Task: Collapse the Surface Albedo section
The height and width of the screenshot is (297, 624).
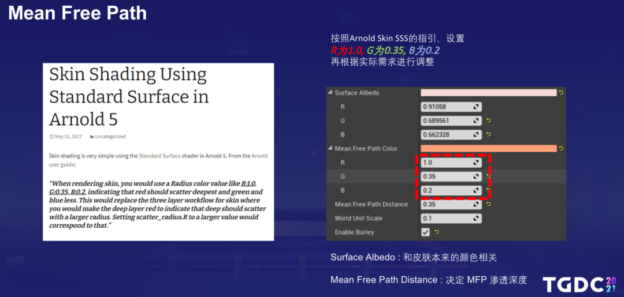Action: pos(330,92)
